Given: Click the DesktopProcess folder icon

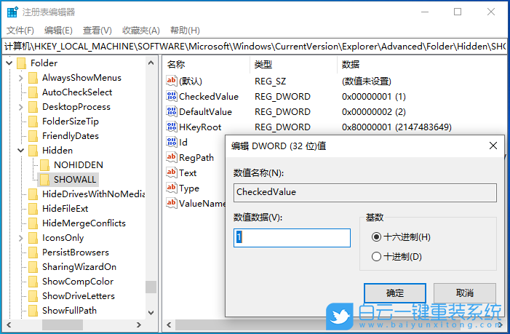Looking at the screenshot, I should point(33,107).
